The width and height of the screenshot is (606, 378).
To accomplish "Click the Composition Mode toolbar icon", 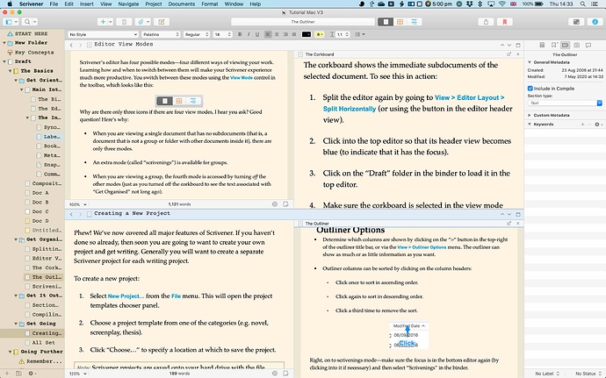I will 576,22.
